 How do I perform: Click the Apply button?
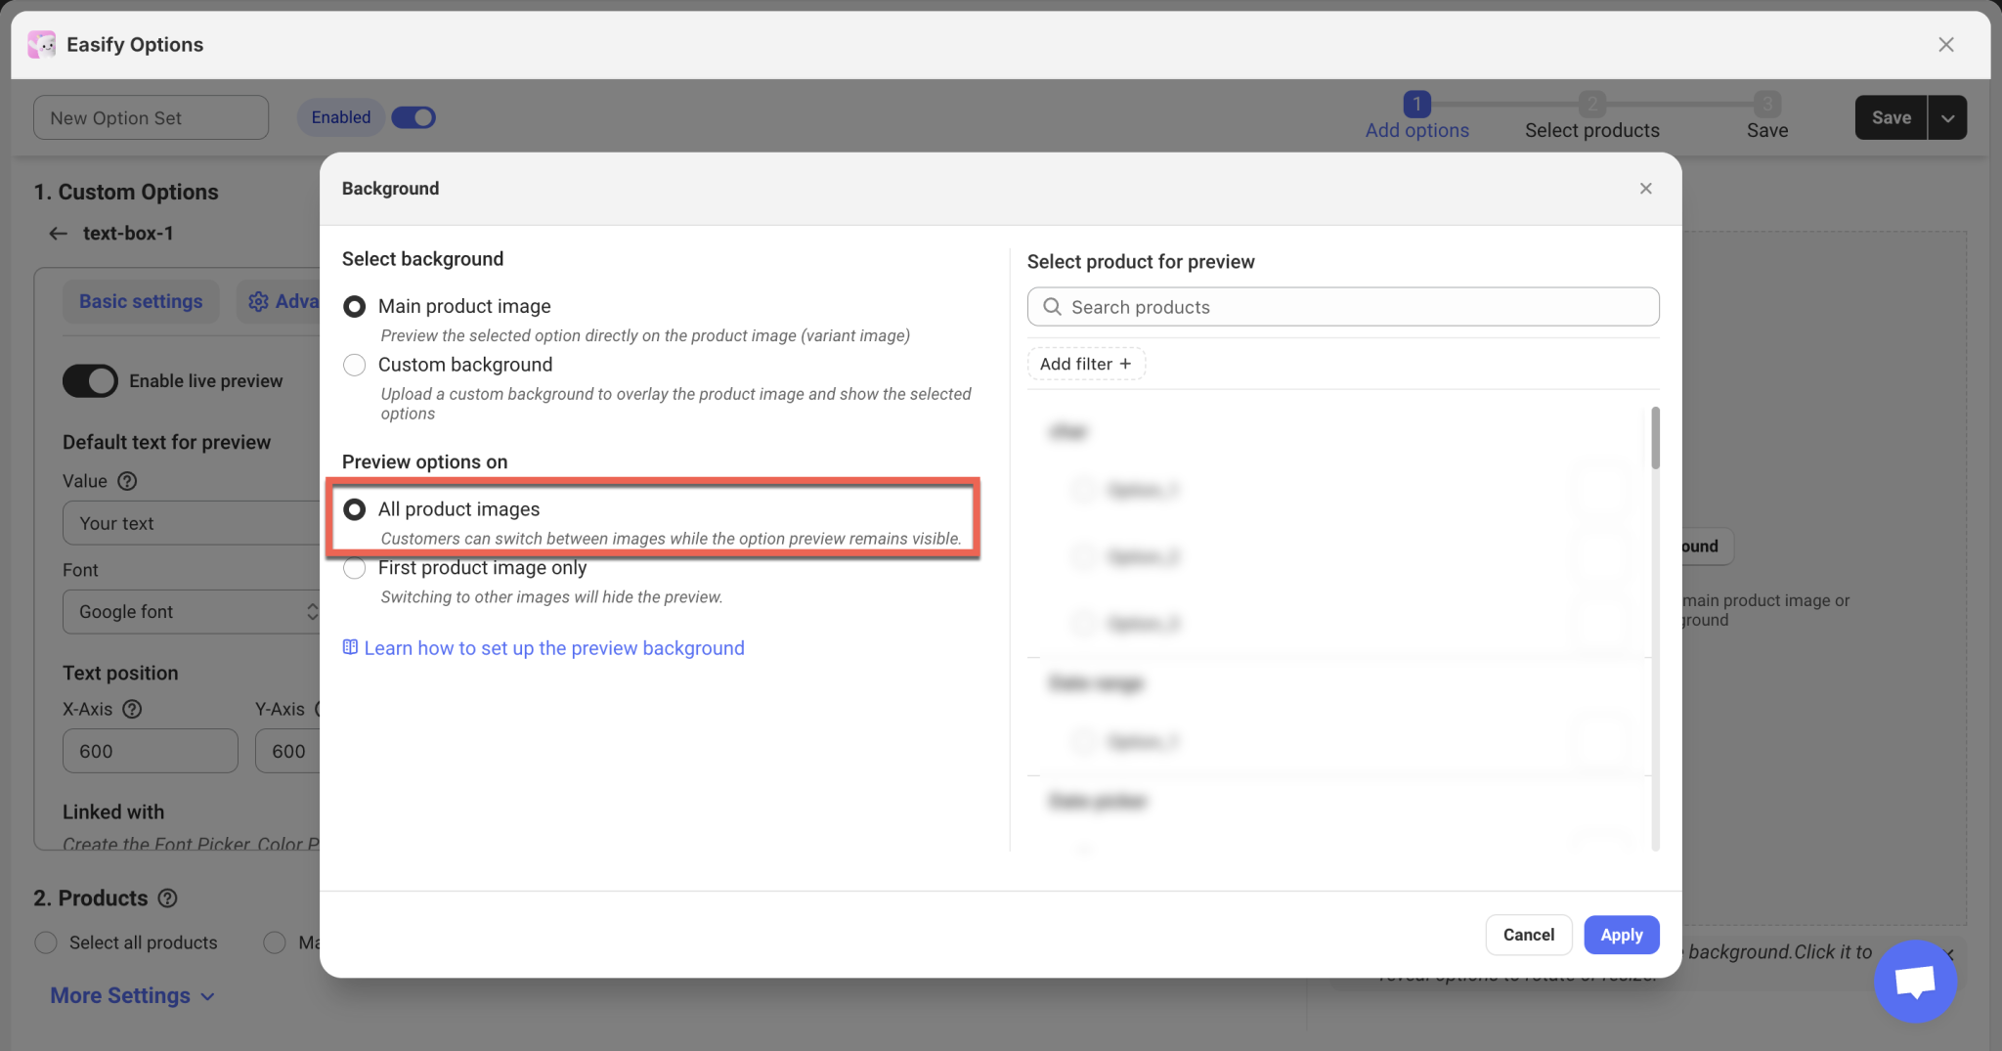[1621, 935]
